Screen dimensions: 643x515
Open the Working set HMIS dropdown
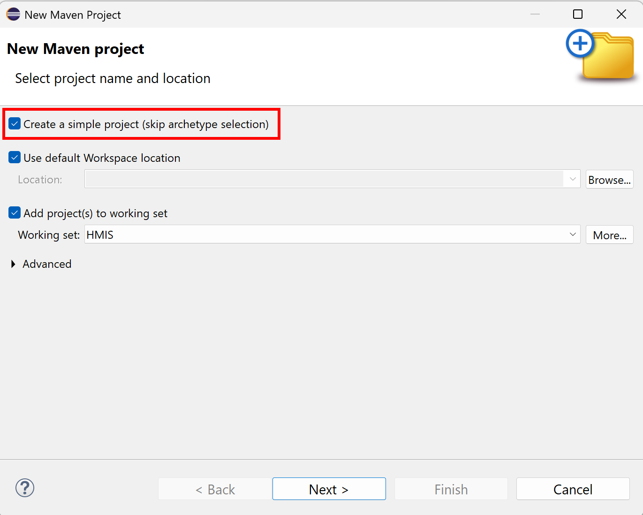333,235
